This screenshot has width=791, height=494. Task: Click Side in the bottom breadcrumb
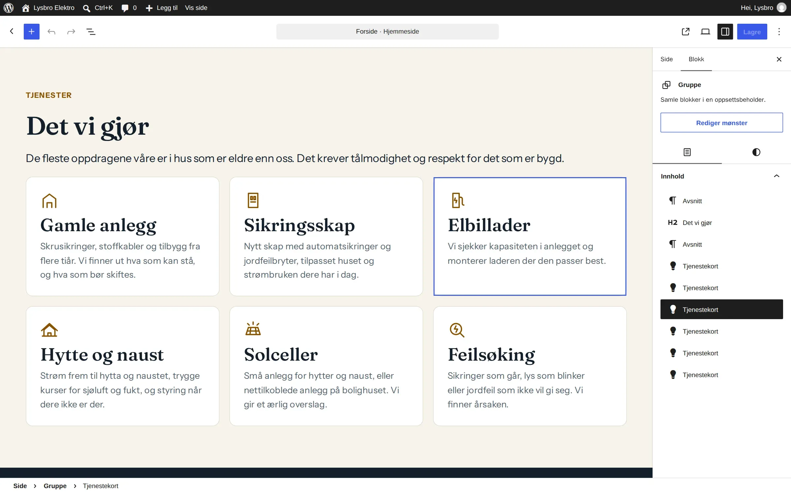click(20, 486)
